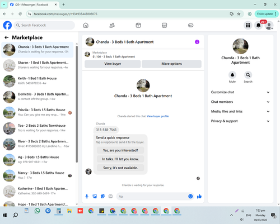Open the emoji picker in the message box
This screenshot has height=224, width=280.
[x=190, y=196]
